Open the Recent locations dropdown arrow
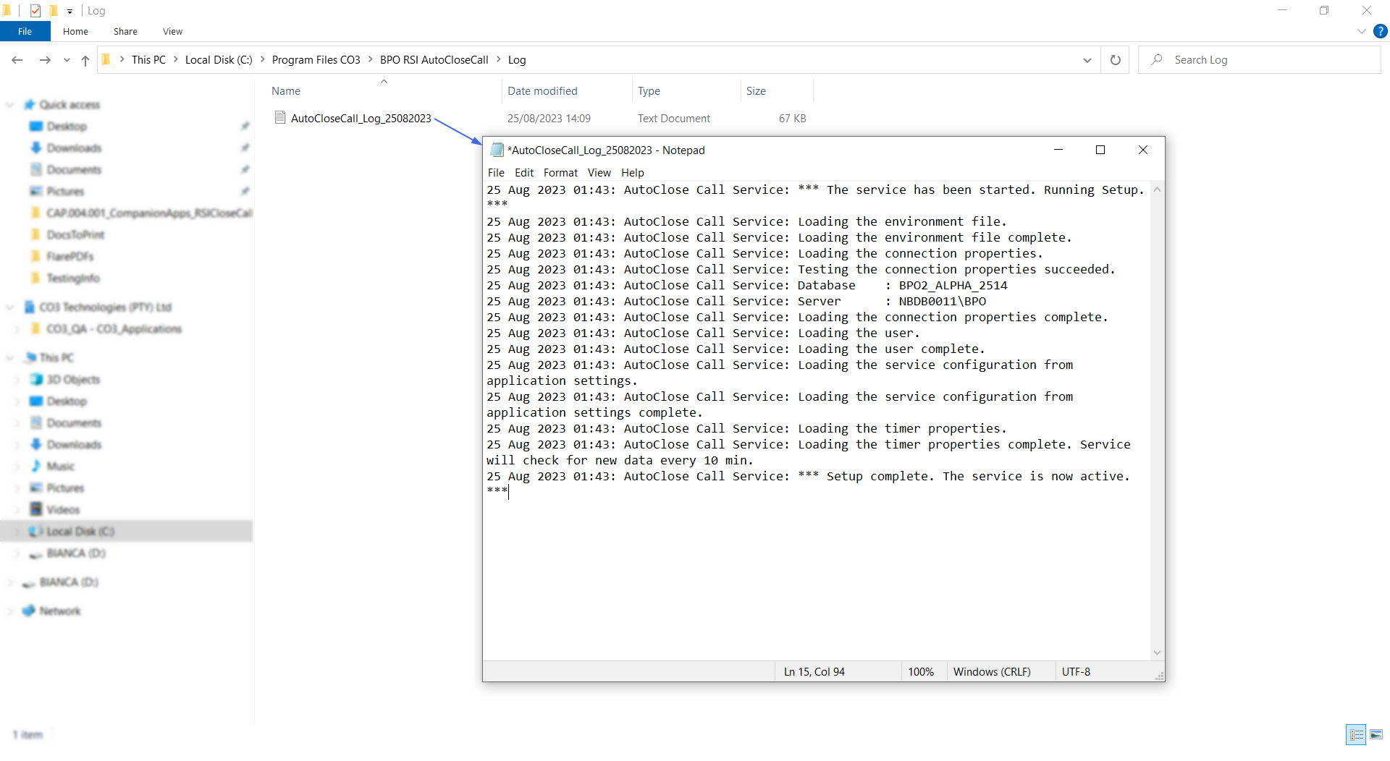This screenshot has height=761, width=1390. [x=67, y=60]
